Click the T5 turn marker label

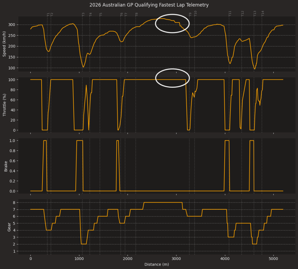(101, 14)
